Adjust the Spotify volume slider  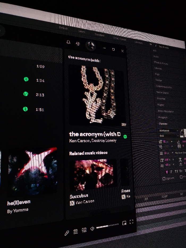pyautogui.click(x=107, y=226)
